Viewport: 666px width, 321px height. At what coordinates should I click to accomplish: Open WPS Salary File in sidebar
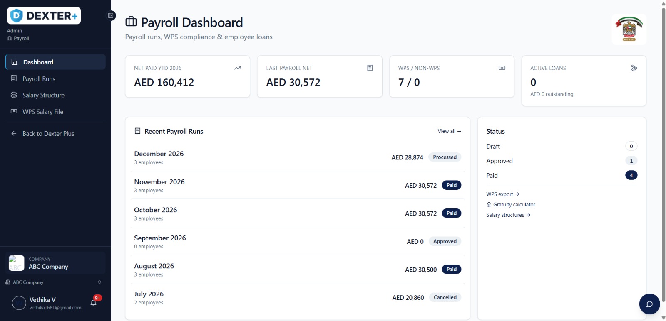pos(55,112)
